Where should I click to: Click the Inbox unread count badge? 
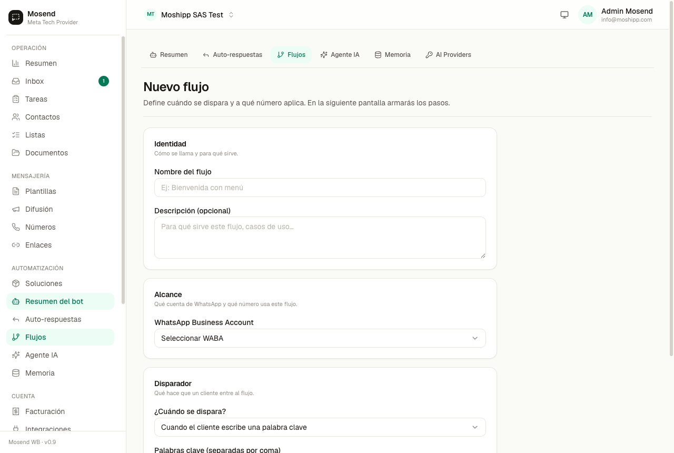[104, 81]
